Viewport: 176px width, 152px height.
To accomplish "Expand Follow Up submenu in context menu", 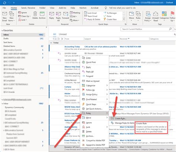I will pyautogui.click(x=95, y=90).
